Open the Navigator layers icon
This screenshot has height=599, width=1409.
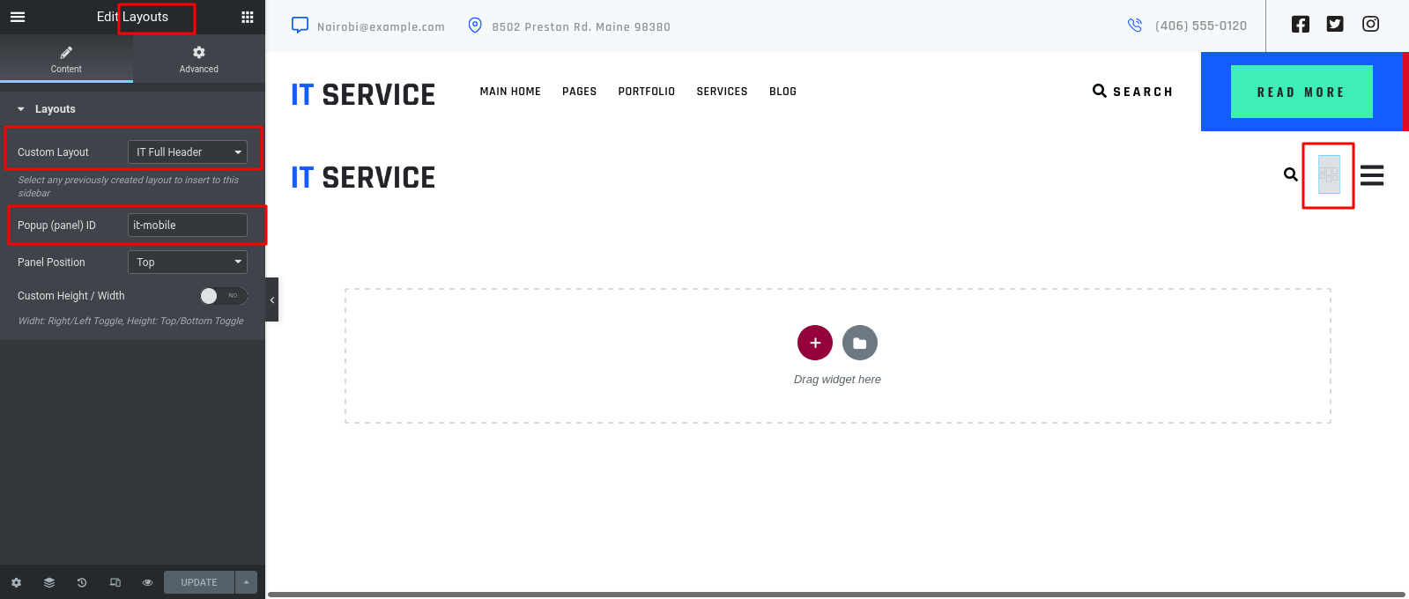click(x=49, y=582)
